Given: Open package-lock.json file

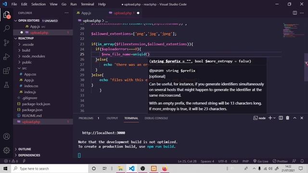Looking at the screenshot, I should [x=36, y=104].
